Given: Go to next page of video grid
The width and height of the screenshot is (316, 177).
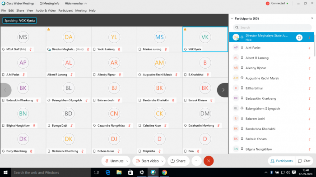Looking at the screenshot, I should click(223, 90).
